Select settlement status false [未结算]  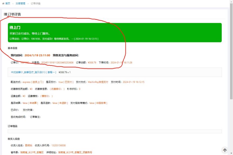pos(30,103)
